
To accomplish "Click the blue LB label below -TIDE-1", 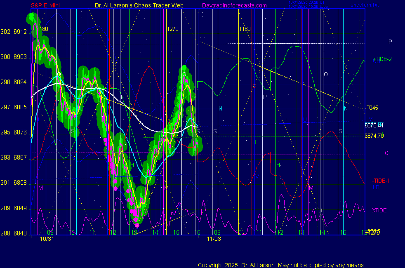I will tap(376, 187).
